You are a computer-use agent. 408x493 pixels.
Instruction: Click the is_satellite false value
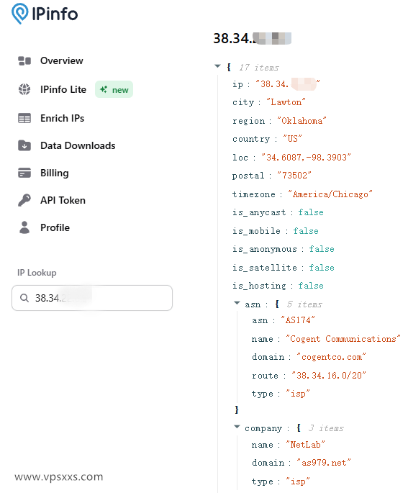point(322,268)
